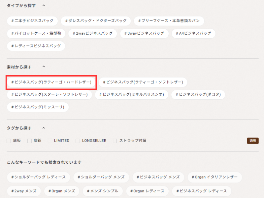Viewport: 264px width, 198px height.
Task: Click keyword #ショルダーバッグ レディース
Action: point(38,177)
